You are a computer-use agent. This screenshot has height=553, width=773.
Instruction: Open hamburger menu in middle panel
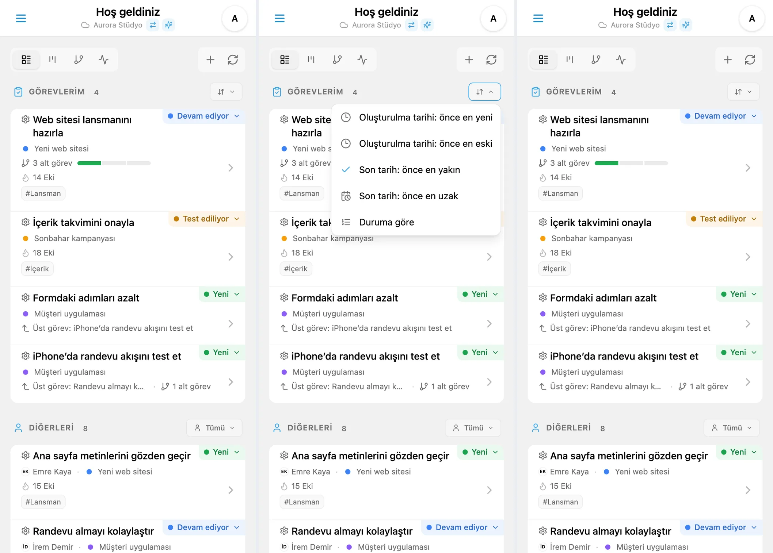(x=279, y=18)
